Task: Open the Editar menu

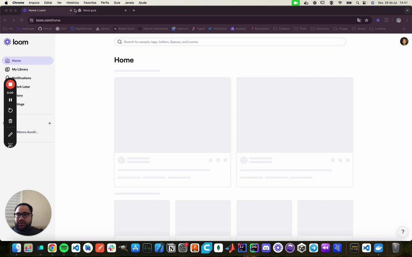Action: (48, 3)
